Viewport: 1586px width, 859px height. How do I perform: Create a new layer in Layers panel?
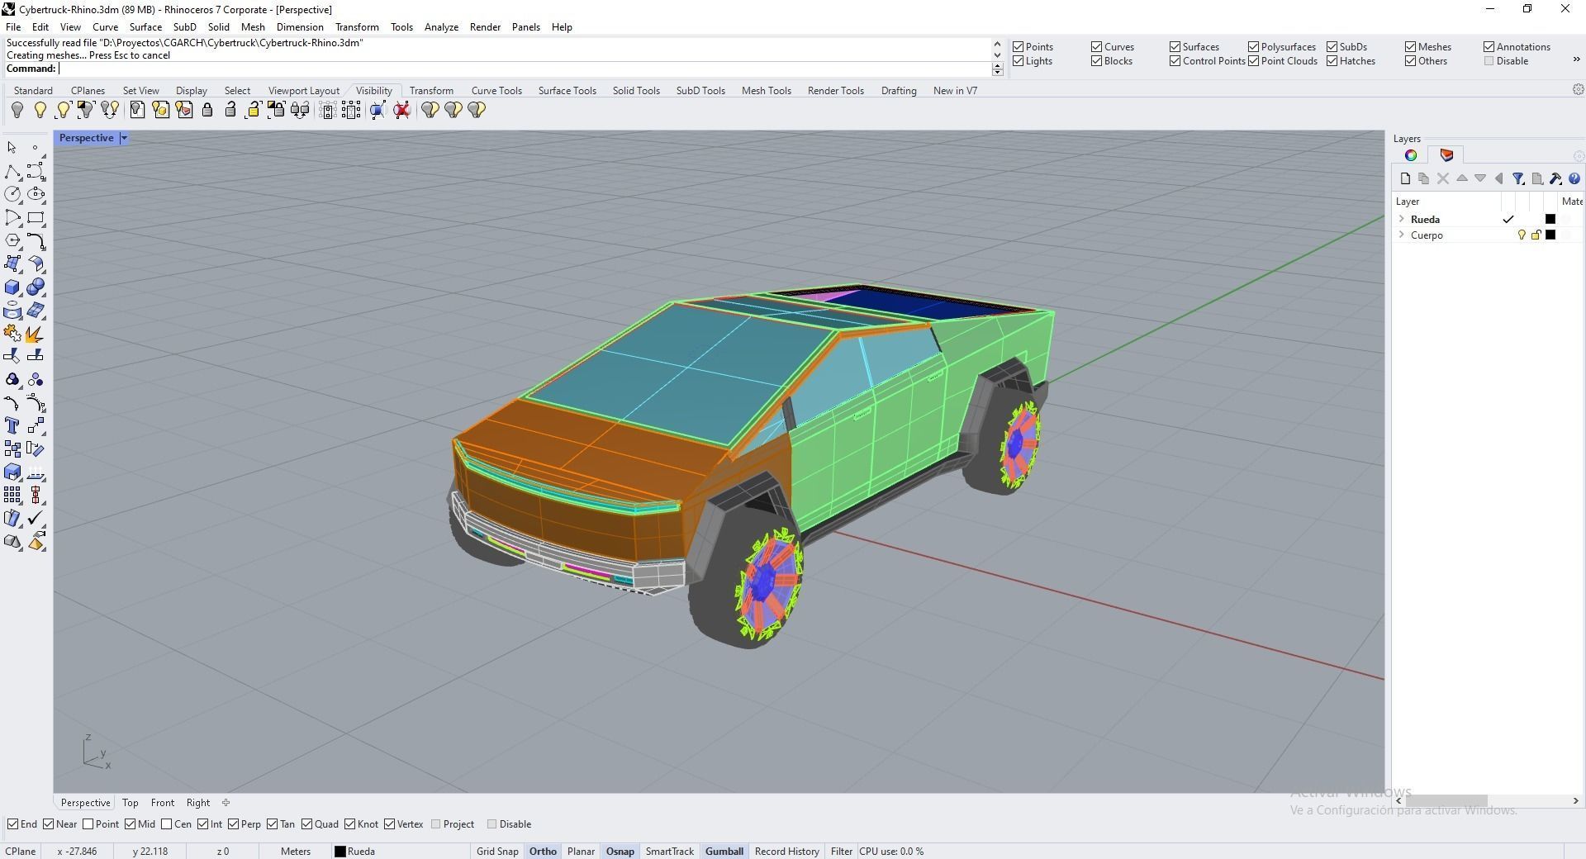click(x=1405, y=178)
